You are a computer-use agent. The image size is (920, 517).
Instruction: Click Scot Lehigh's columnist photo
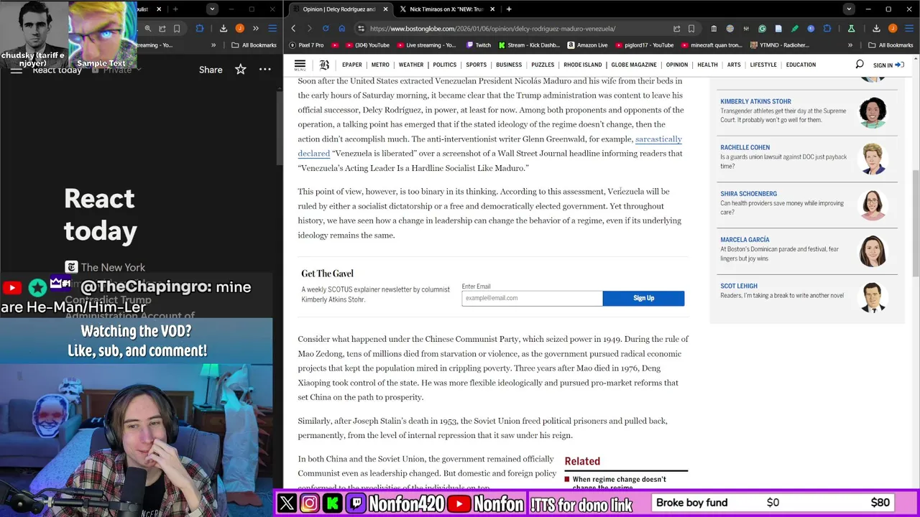(x=873, y=297)
